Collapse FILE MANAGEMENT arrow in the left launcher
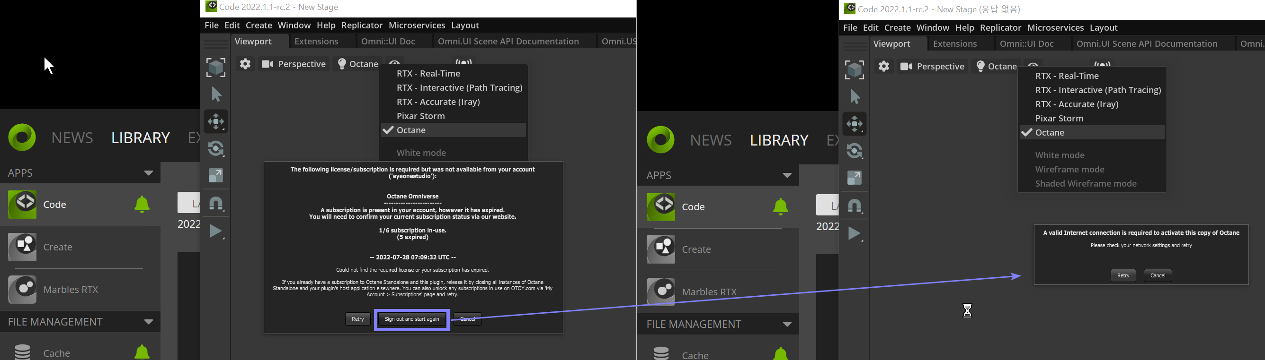 pyautogui.click(x=148, y=322)
